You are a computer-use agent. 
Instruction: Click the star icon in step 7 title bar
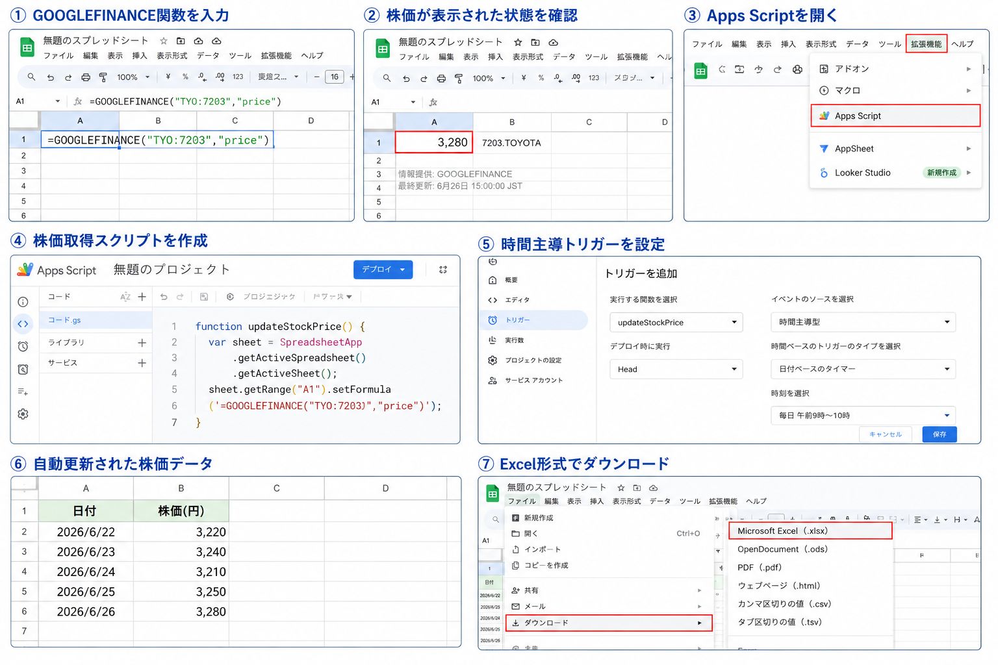click(x=621, y=488)
